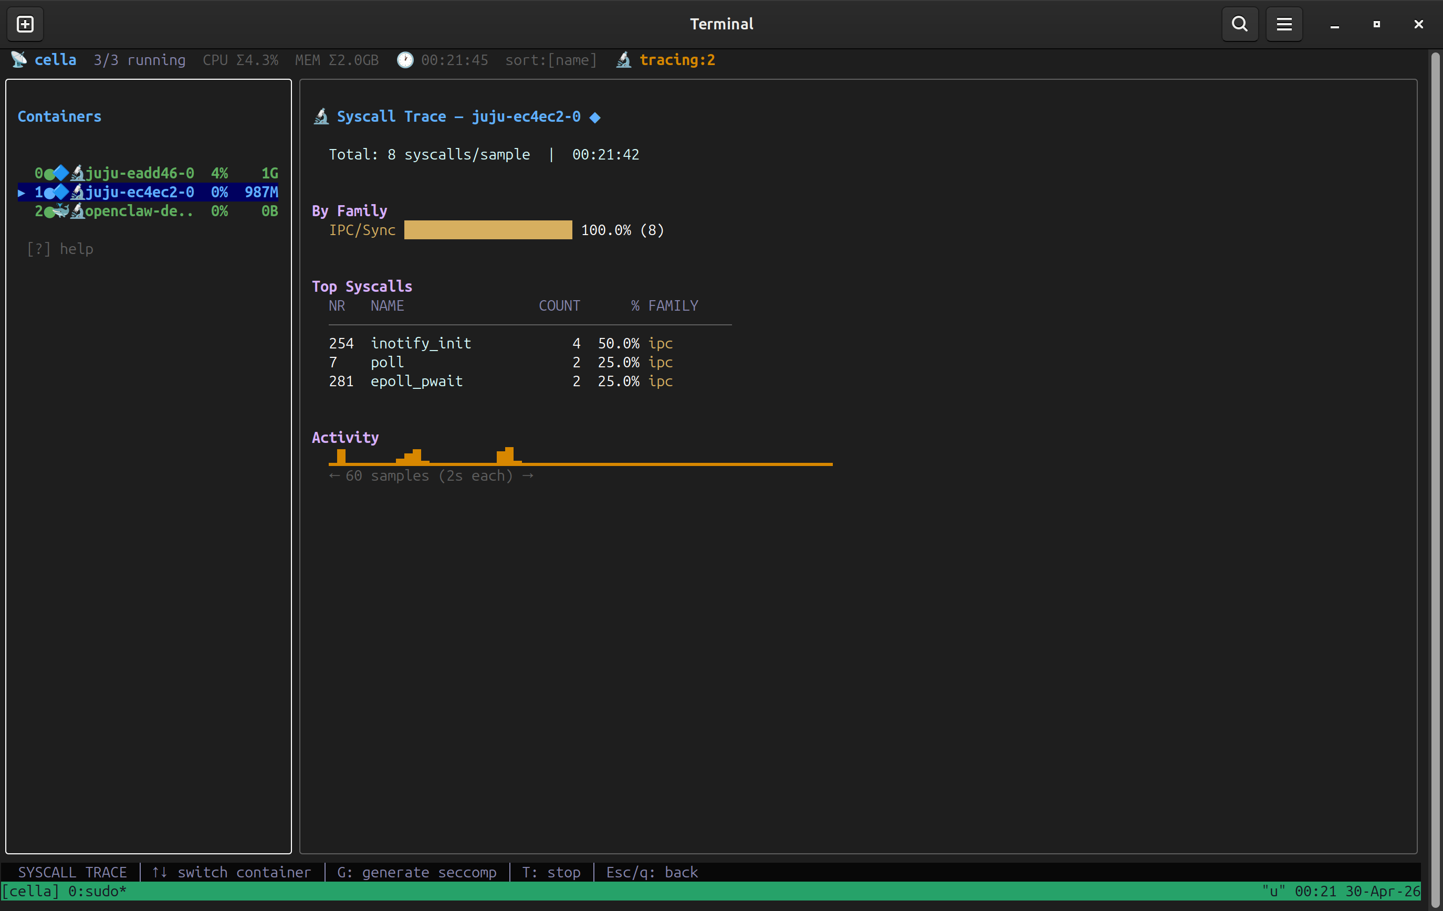The width and height of the screenshot is (1443, 911).
Task: Click the 00:21:42 trace timestamp
Action: (605, 154)
